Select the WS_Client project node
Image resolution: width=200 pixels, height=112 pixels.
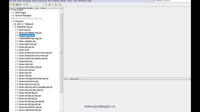pos(18,10)
